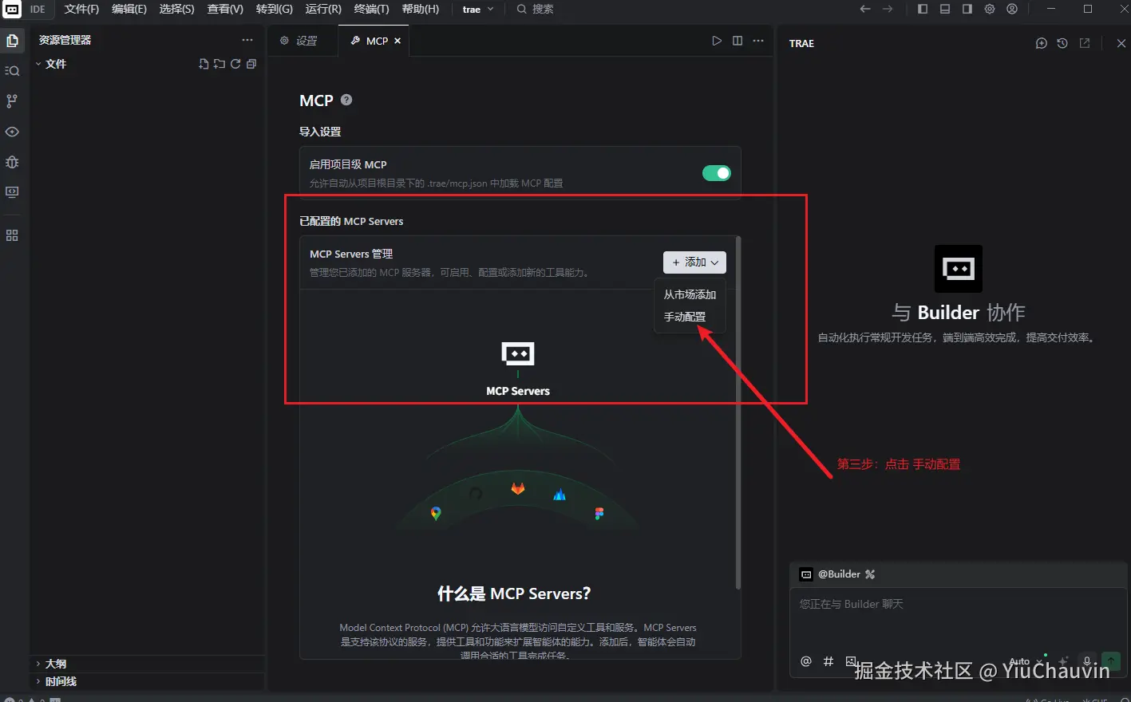Open settings gear in title bar

tap(990, 9)
